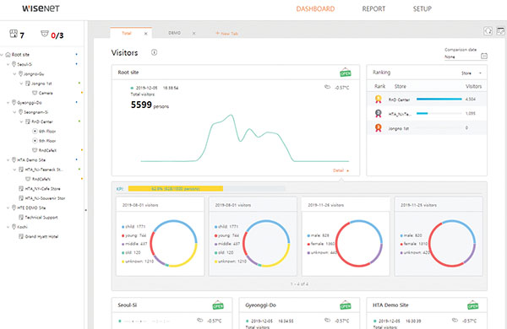Screen dimensions: 507x329
Task: Close the DEMO tab
Action: point(194,33)
